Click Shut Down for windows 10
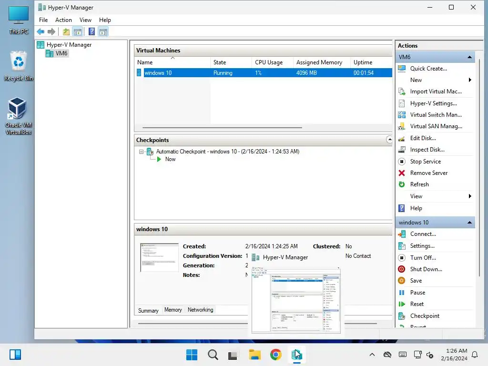Image resolution: width=488 pixels, height=366 pixels. click(426, 269)
